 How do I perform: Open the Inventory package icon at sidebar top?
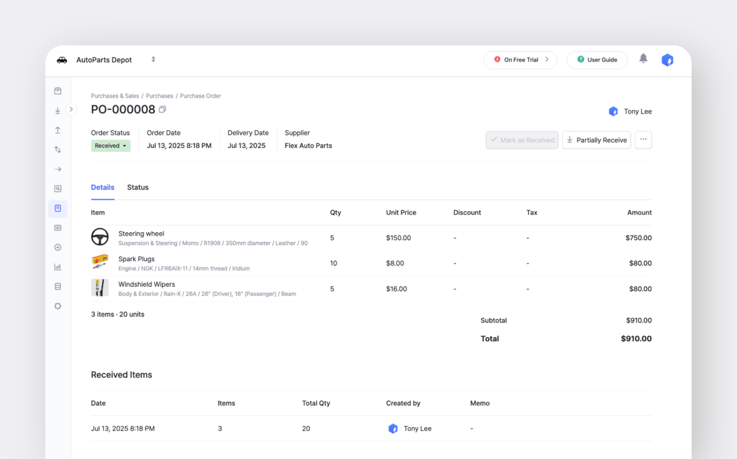[x=57, y=90]
